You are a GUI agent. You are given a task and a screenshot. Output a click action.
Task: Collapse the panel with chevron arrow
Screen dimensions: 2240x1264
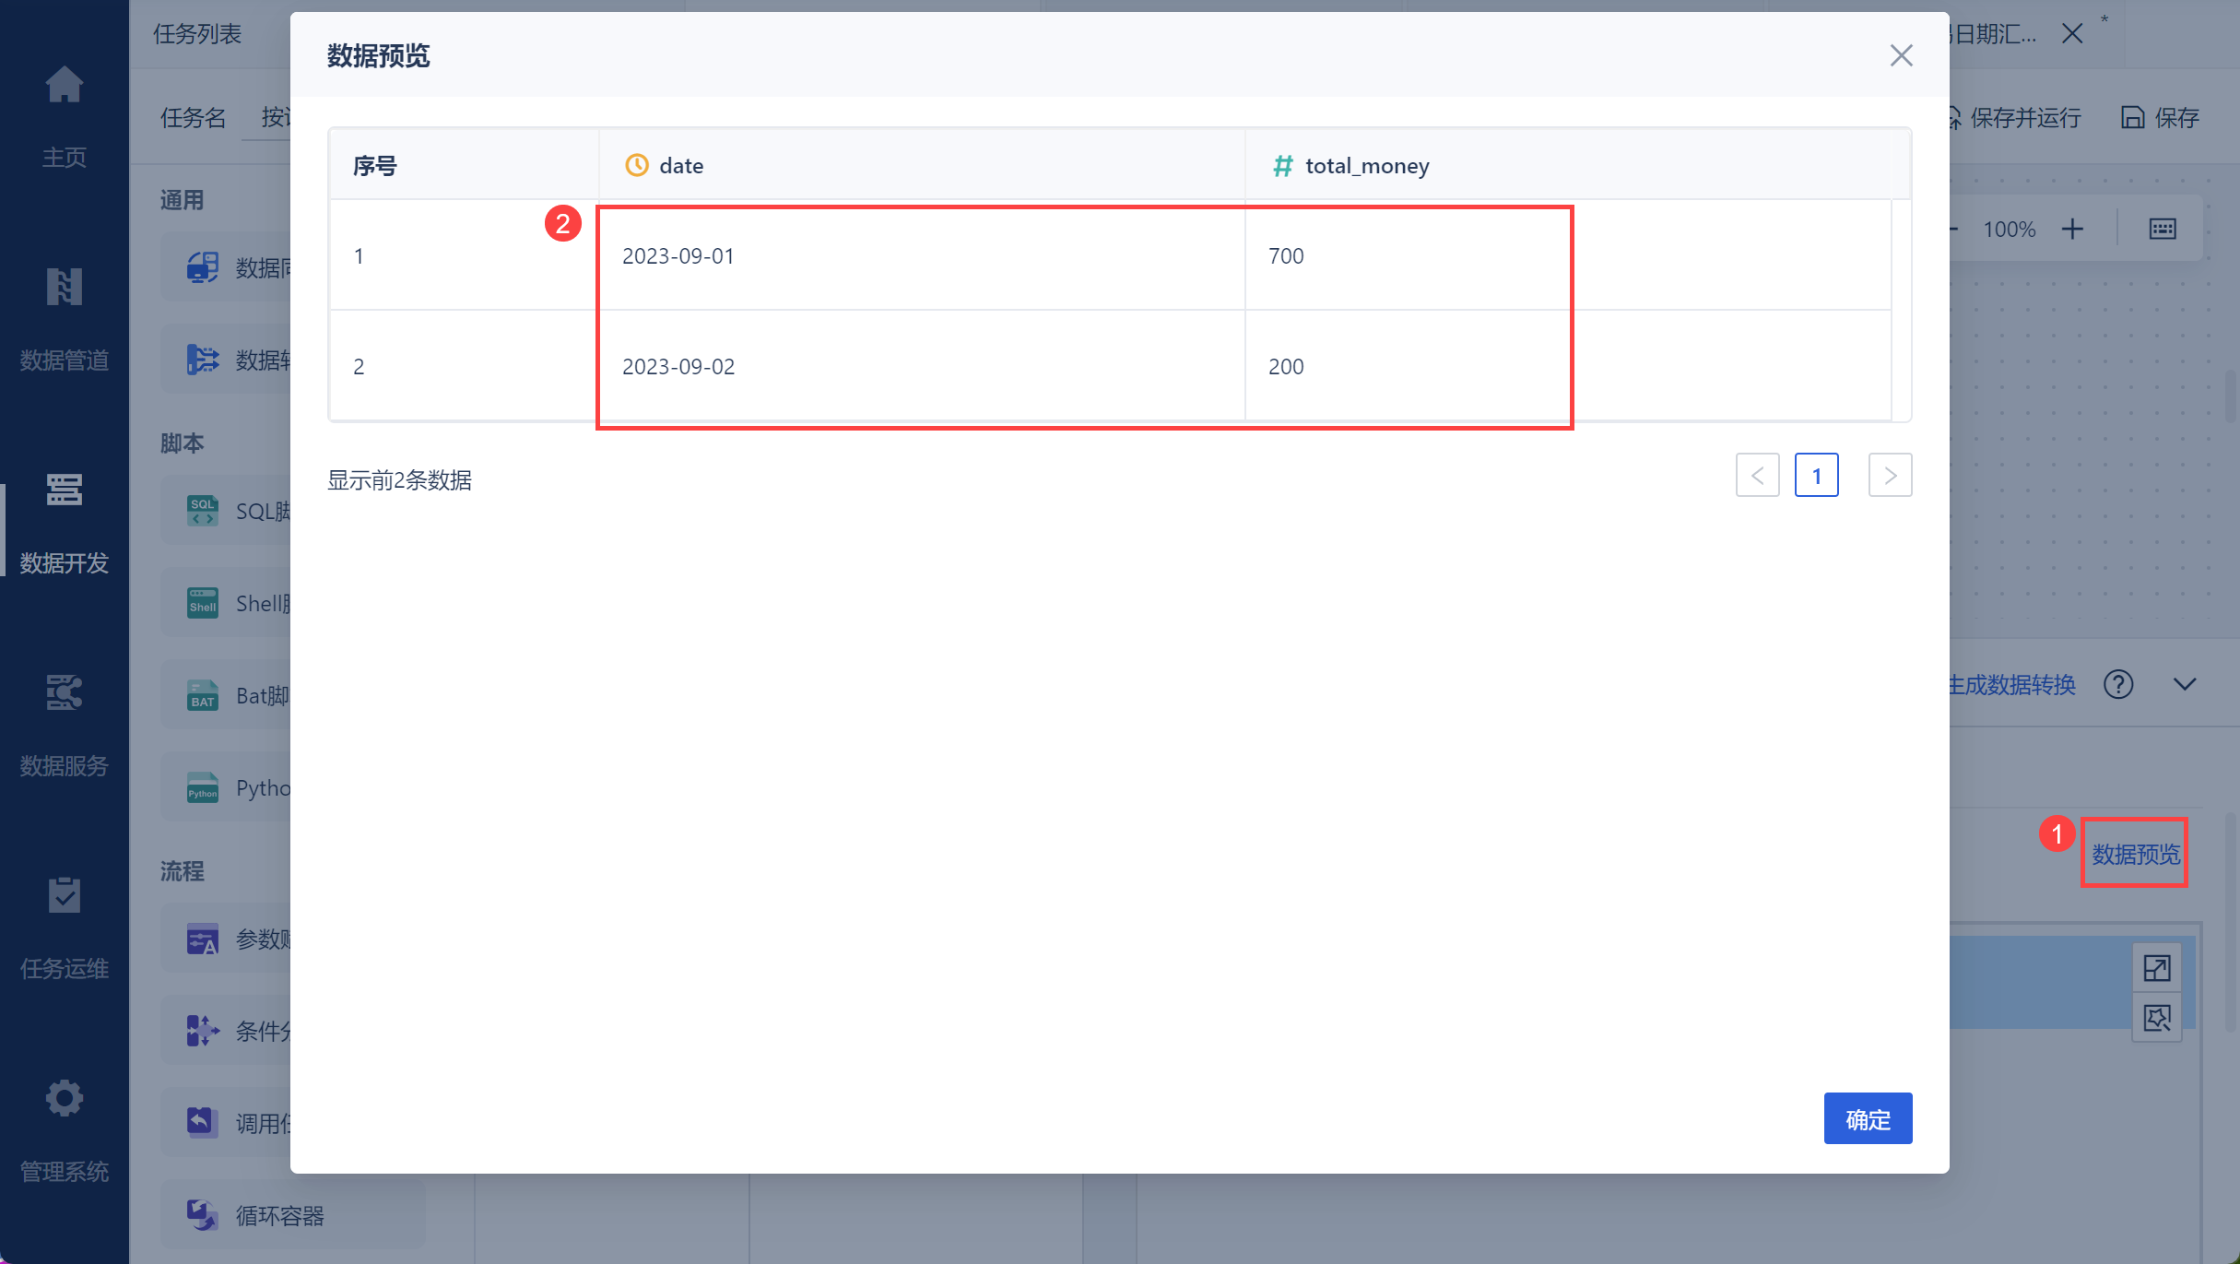[x=2185, y=685]
